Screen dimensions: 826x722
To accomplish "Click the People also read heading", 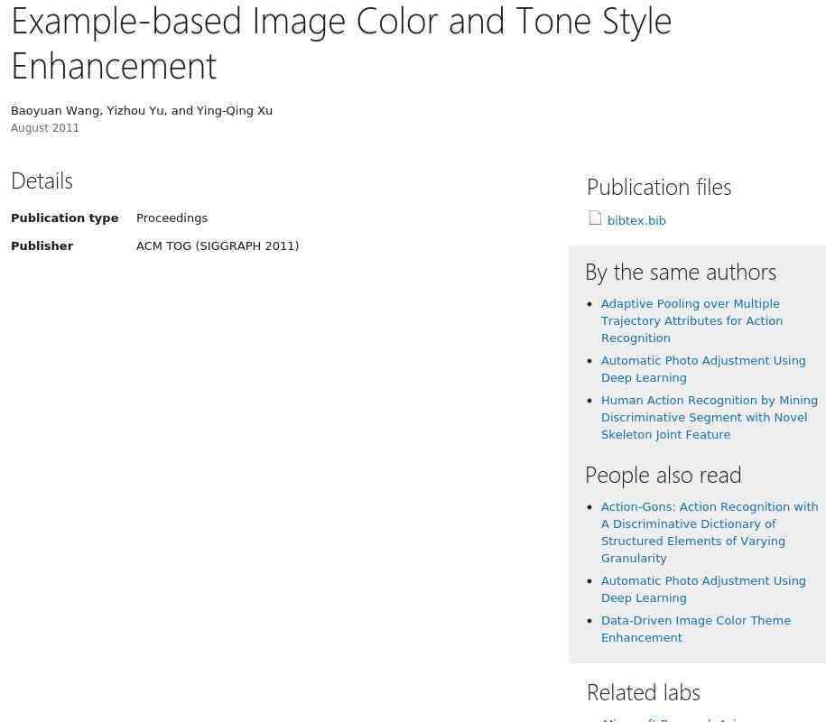I will tap(664, 476).
